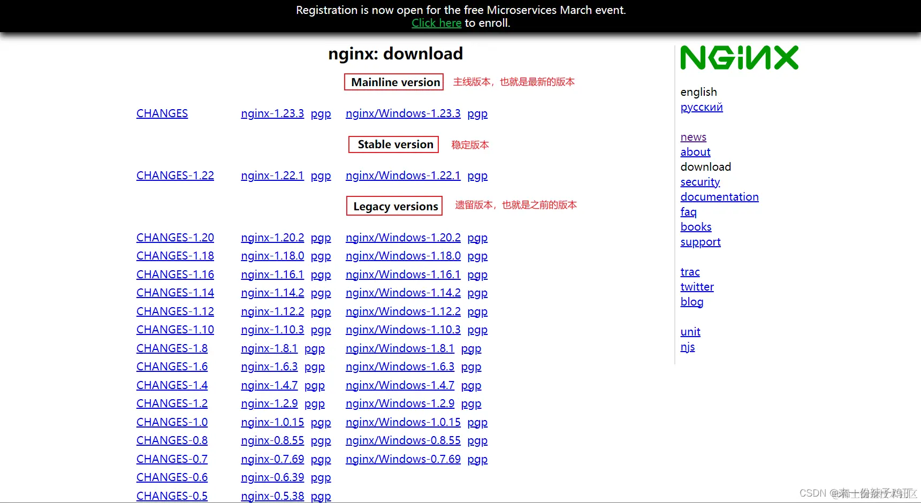Download nginx/Windows-1.18.0
The width and height of the screenshot is (921, 503).
coord(403,256)
